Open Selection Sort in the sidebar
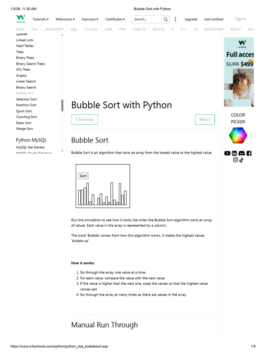The image size is (266, 355). pyautogui.click(x=26, y=99)
